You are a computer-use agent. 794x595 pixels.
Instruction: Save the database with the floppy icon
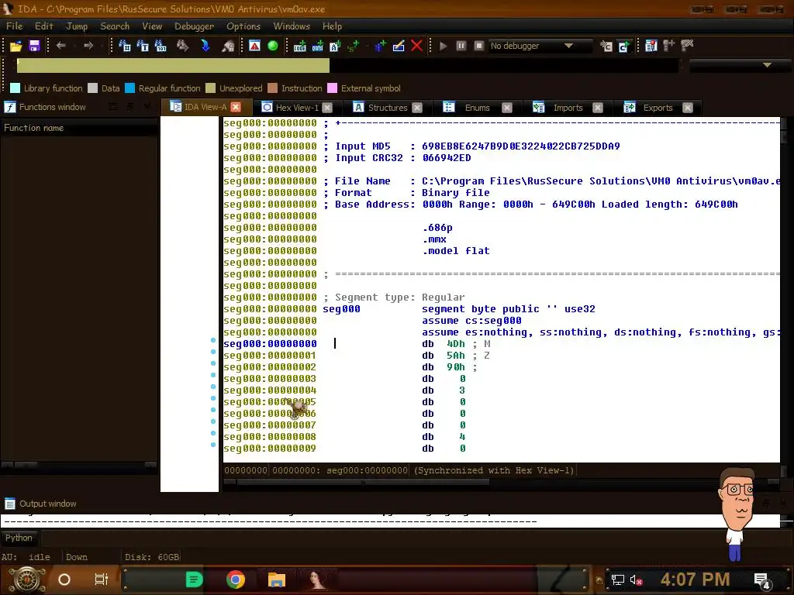click(x=34, y=46)
